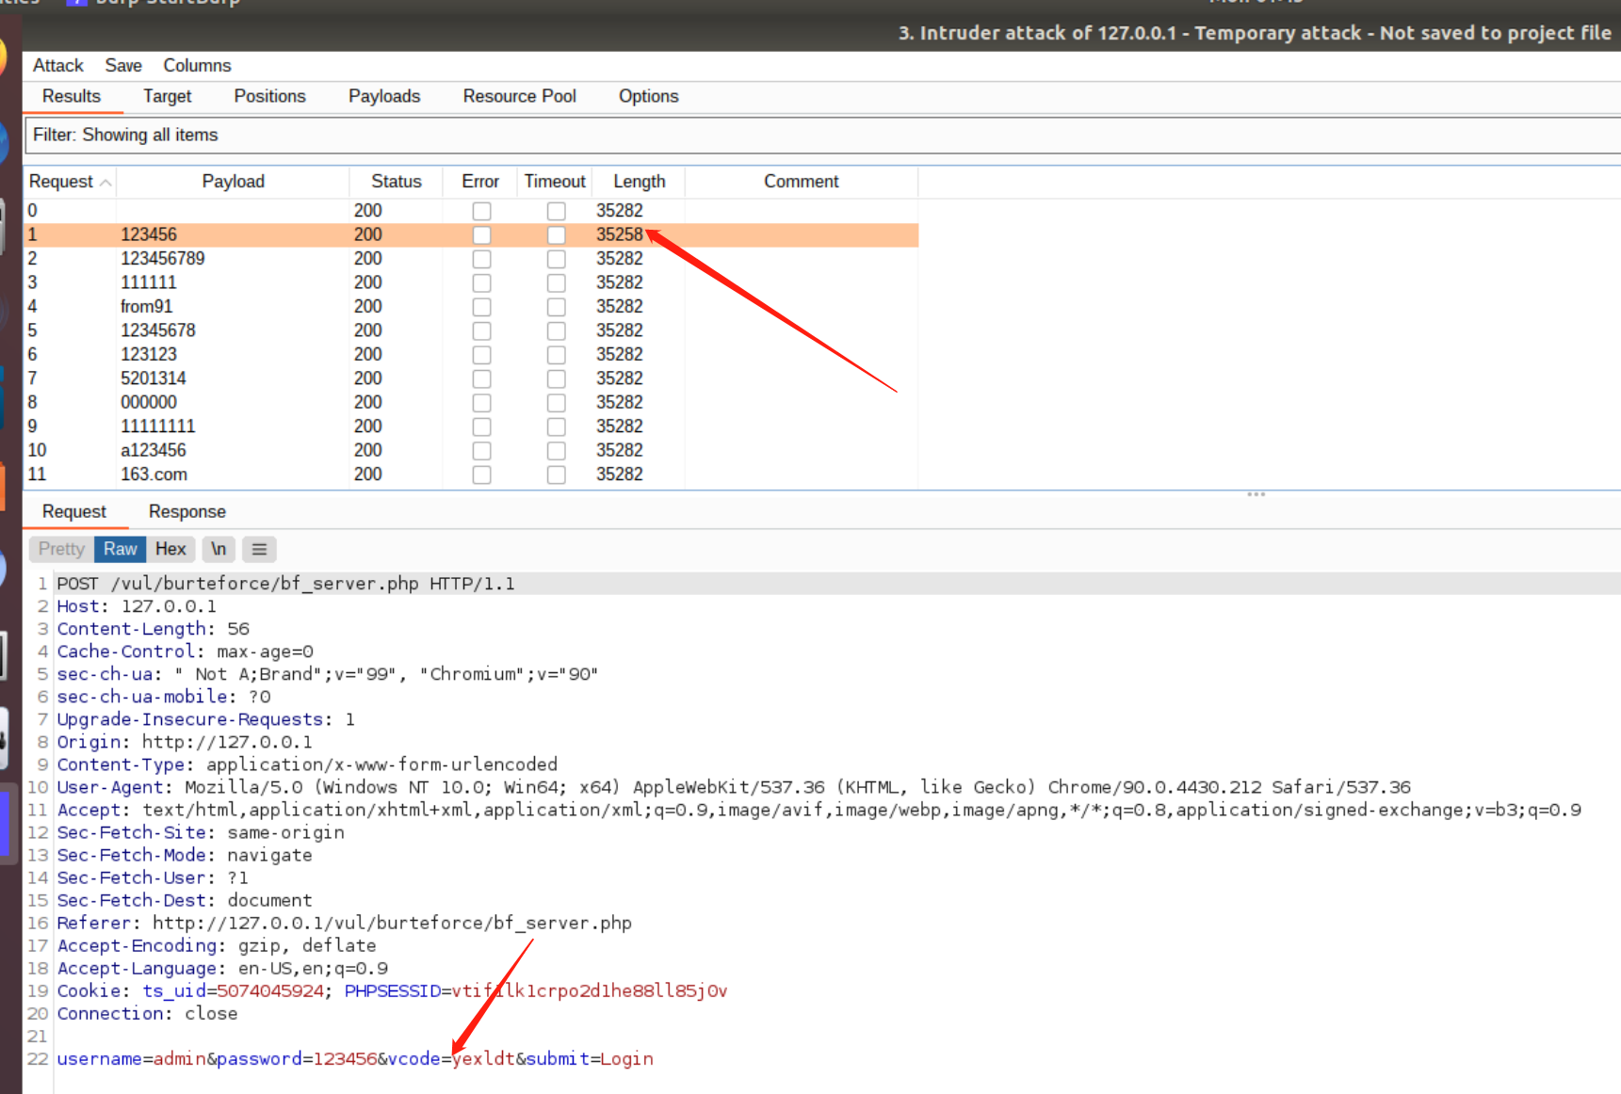Click the 'Filter: Showing all items' bar

[822, 135]
